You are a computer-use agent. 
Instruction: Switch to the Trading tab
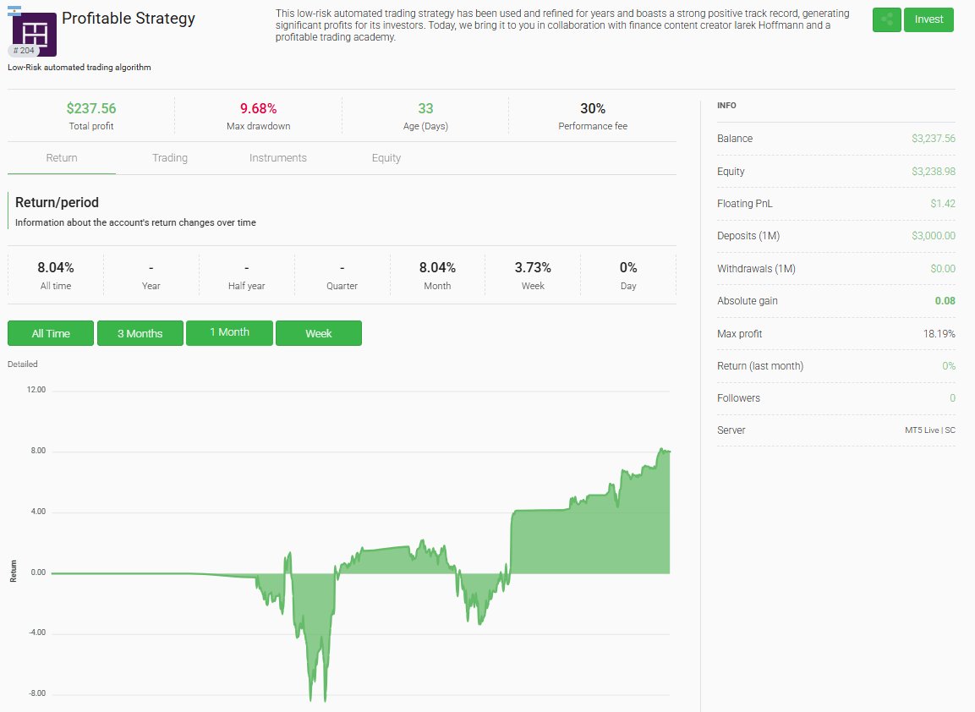tap(170, 158)
